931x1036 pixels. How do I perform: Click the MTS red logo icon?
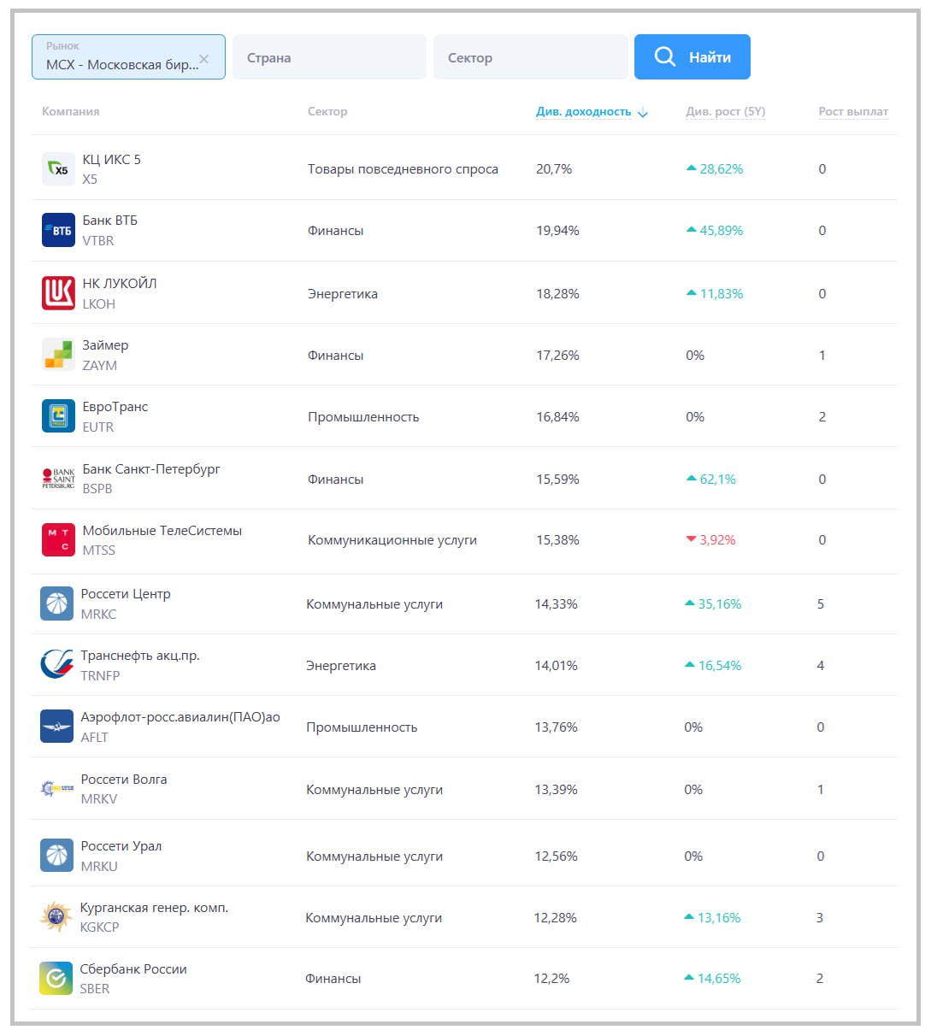pyautogui.click(x=58, y=540)
